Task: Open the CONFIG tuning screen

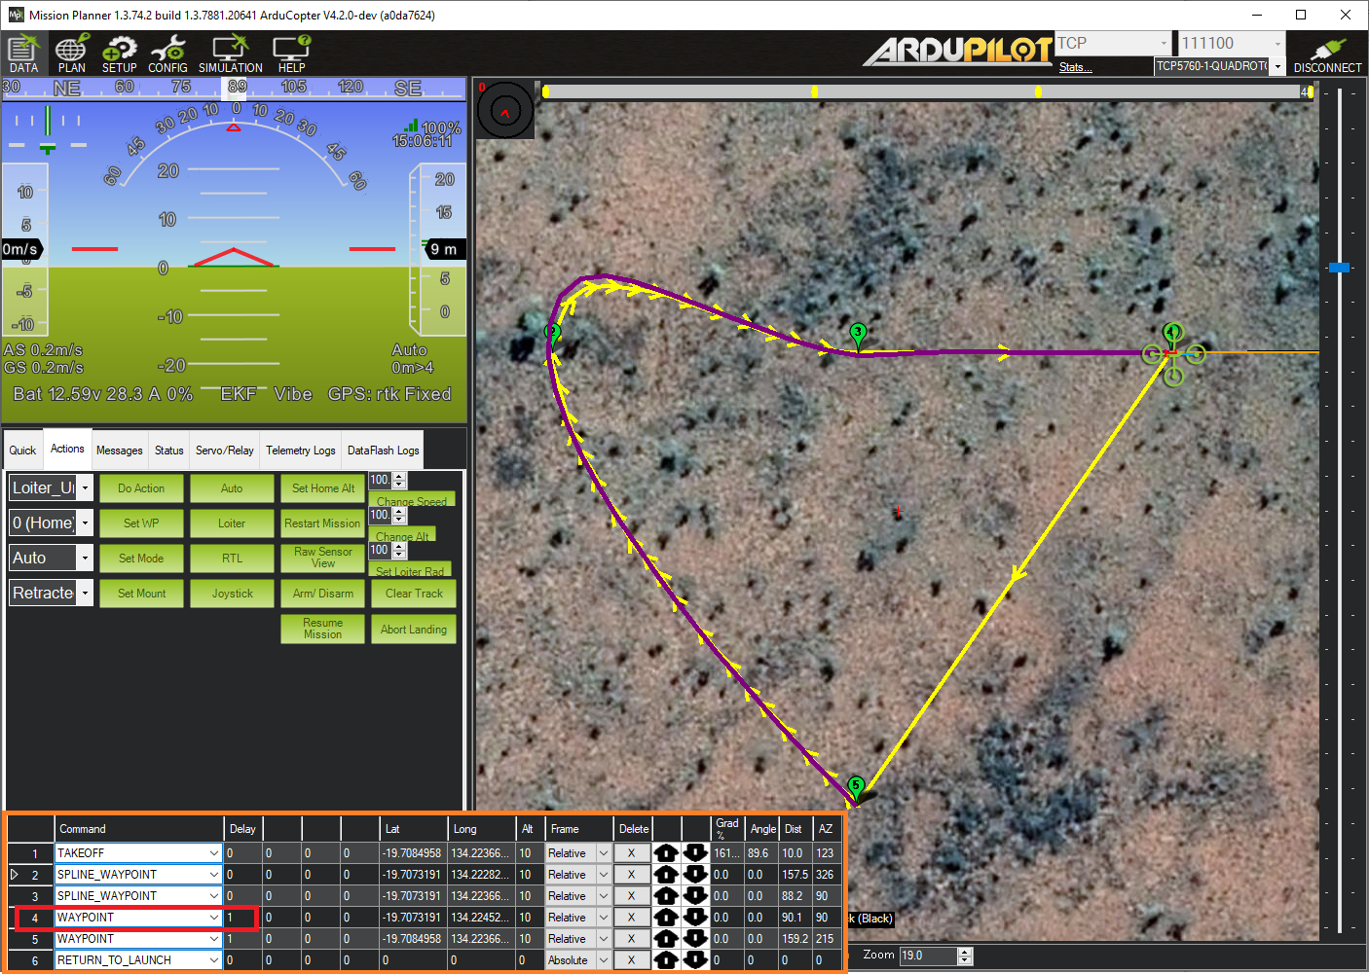Action: click(167, 54)
